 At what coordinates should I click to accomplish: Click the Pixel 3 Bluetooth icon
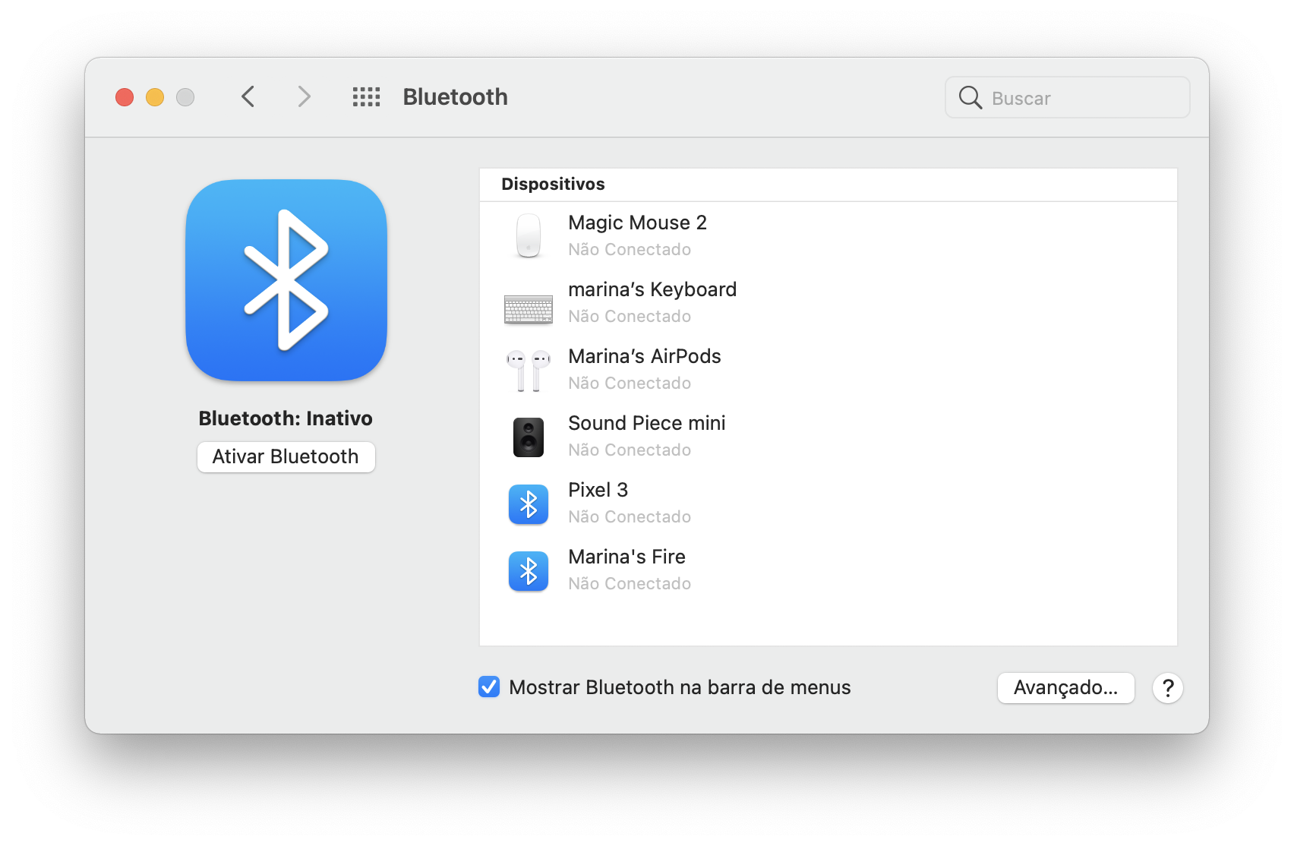tap(529, 503)
